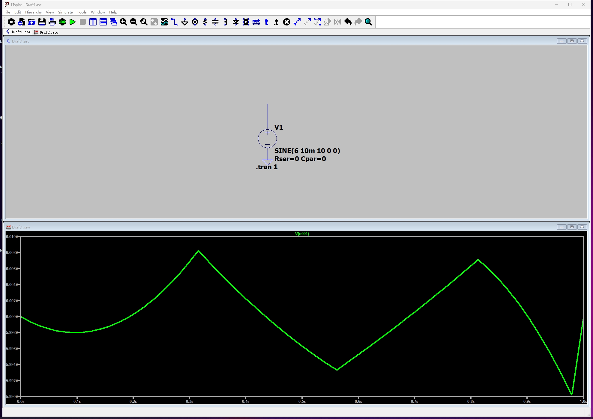The image size is (593, 419).
Task: Click the Rser=0 Cpar=0 text
Action: 300,159
